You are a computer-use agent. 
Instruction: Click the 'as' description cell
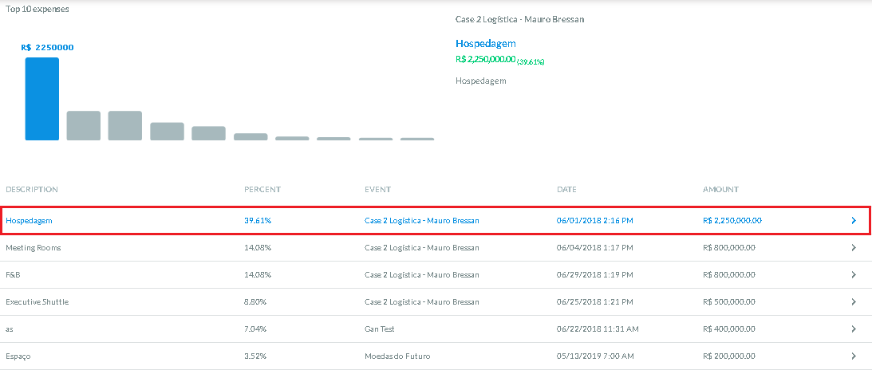point(10,329)
